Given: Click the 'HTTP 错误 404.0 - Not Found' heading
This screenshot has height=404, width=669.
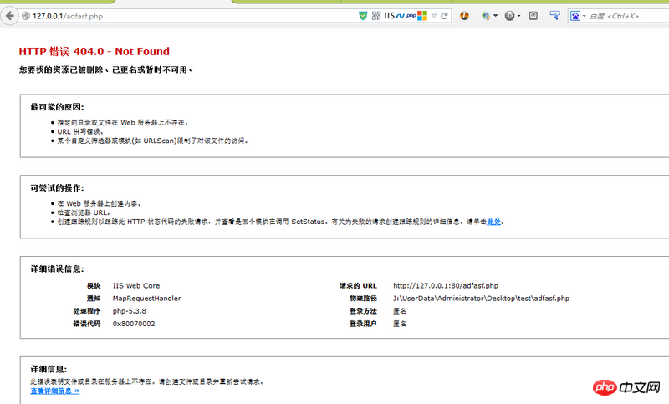Looking at the screenshot, I should (x=94, y=51).
